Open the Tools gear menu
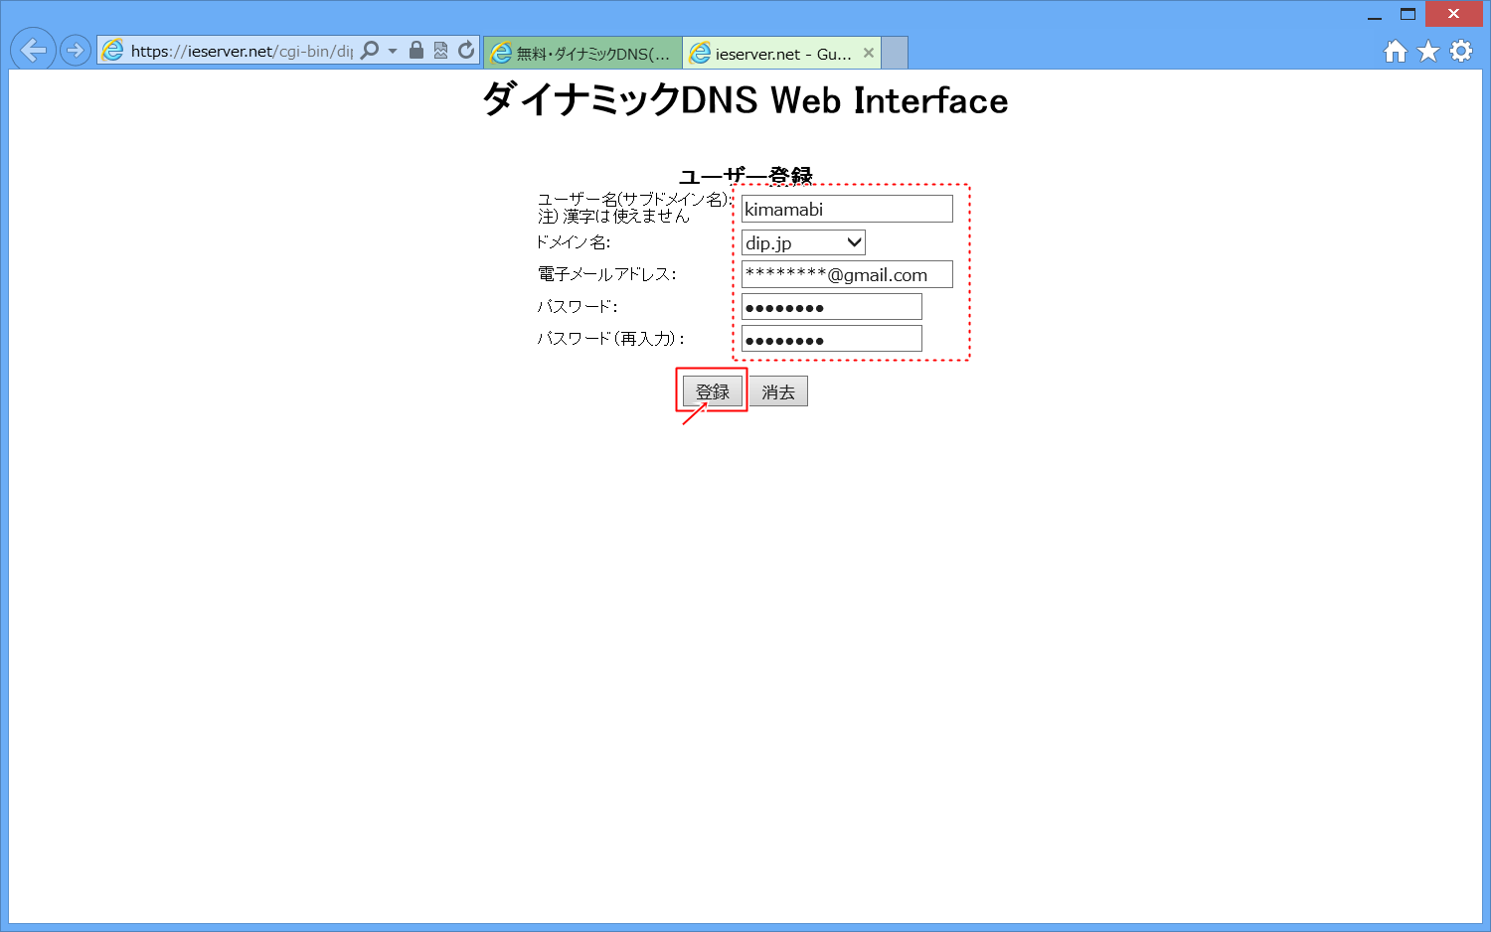 [1460, 52]
